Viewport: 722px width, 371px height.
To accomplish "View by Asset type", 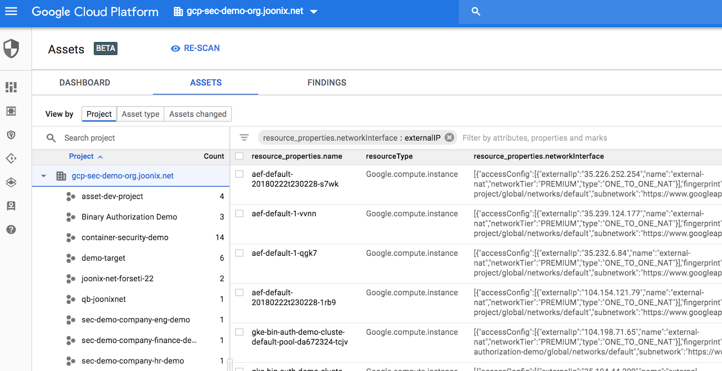I will click(x=140, y=114).
